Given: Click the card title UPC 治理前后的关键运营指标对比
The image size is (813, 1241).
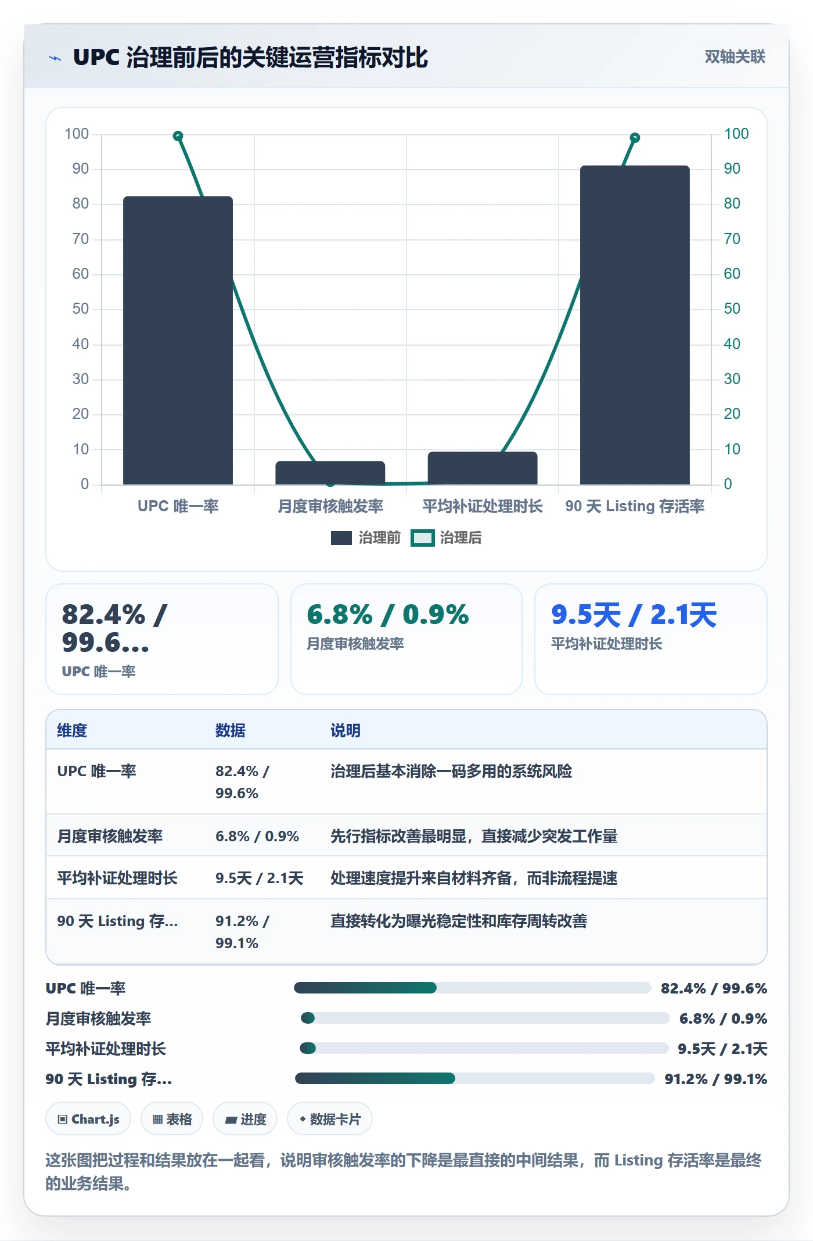Looking at the screenshot, I should click(250, 58).
